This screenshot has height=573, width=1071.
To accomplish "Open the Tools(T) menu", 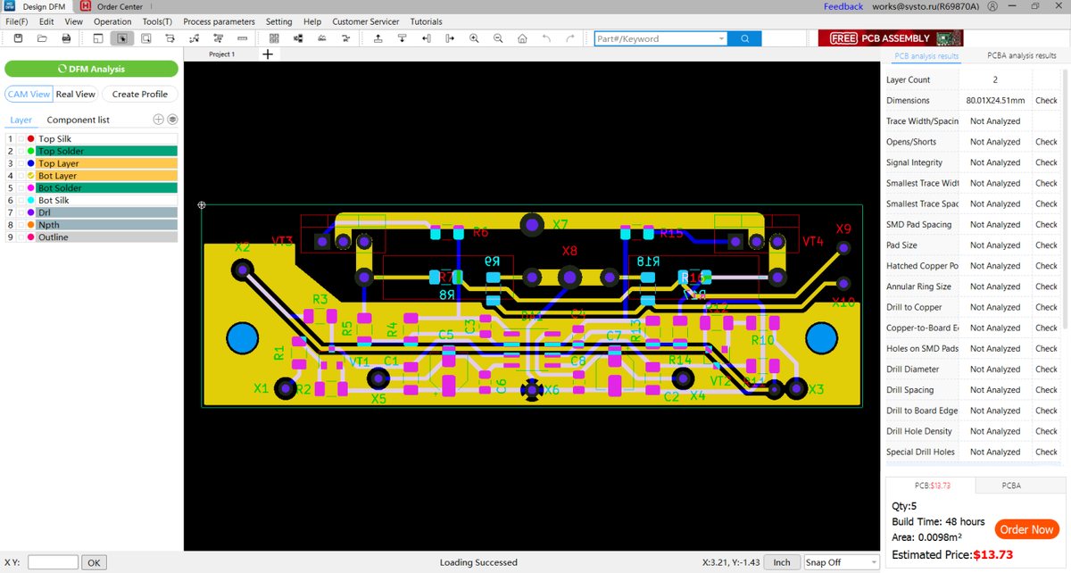I will [x=157, y=21].
